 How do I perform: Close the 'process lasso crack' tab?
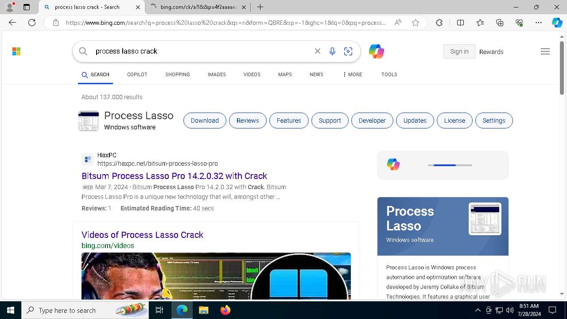[138, 7]
